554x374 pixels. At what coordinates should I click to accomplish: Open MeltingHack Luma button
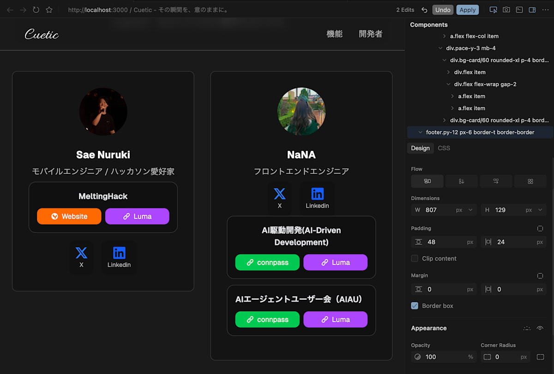coord(137,216)
